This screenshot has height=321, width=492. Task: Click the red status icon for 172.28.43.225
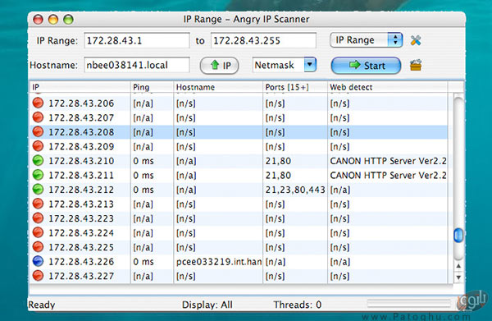38,247
